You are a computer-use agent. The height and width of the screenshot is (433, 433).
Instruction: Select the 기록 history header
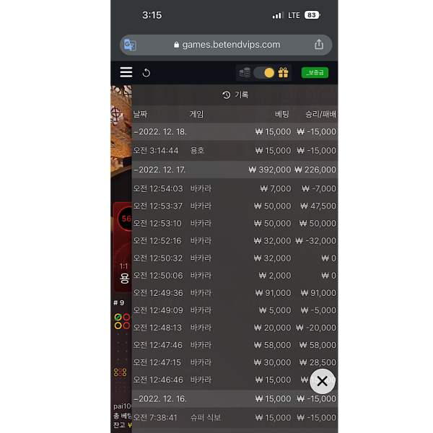pyautogui.click(x=235, y=95)
